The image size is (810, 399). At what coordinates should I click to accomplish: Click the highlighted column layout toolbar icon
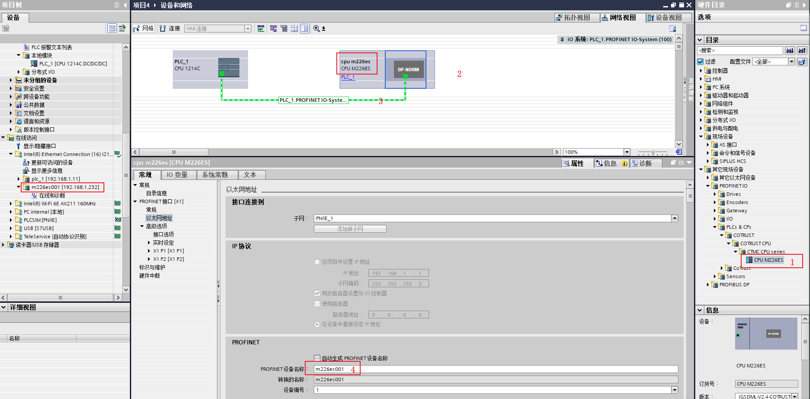305,28
